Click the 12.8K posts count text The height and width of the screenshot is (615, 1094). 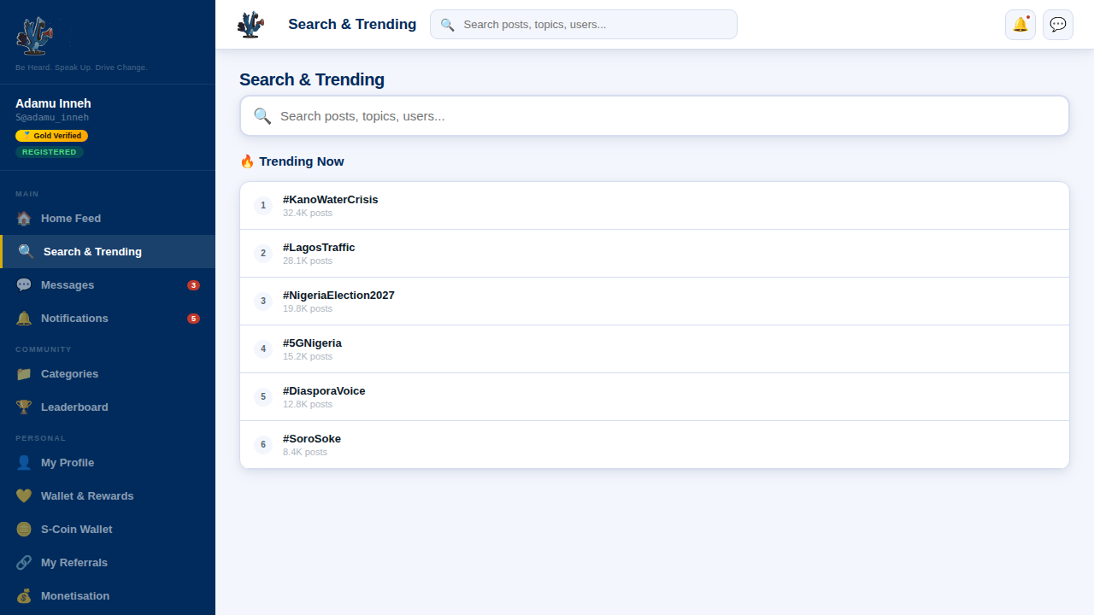coord(308,405)
